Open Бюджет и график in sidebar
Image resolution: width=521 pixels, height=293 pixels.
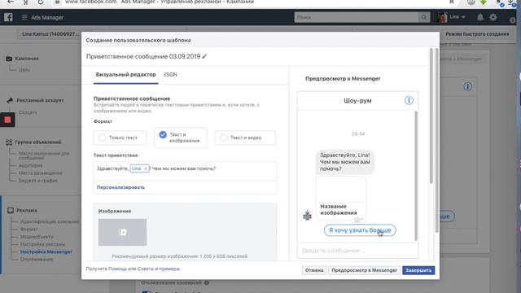point(38,181)
